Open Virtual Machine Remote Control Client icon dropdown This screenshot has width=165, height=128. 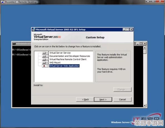45,59
